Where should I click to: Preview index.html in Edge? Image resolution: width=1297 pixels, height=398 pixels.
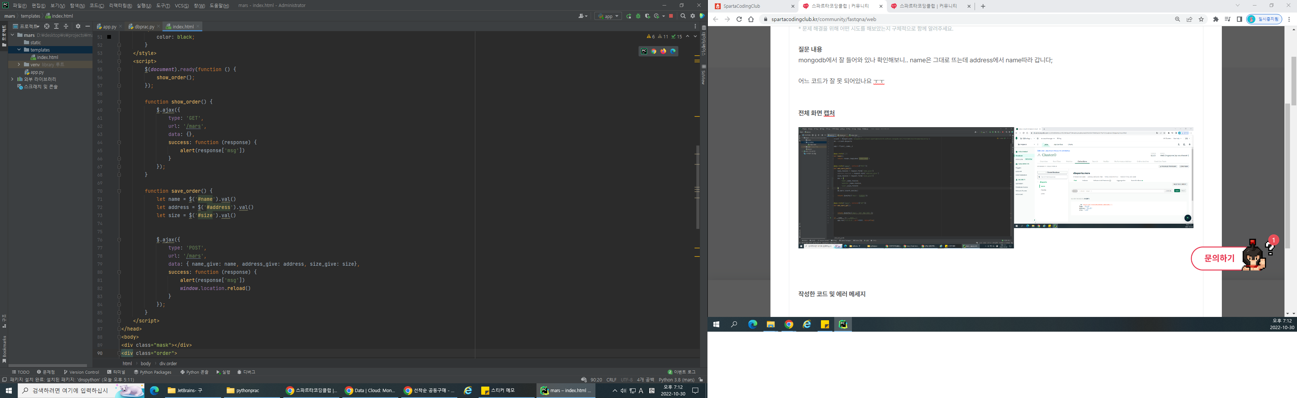pyautogui.click(x=673, y=51)
